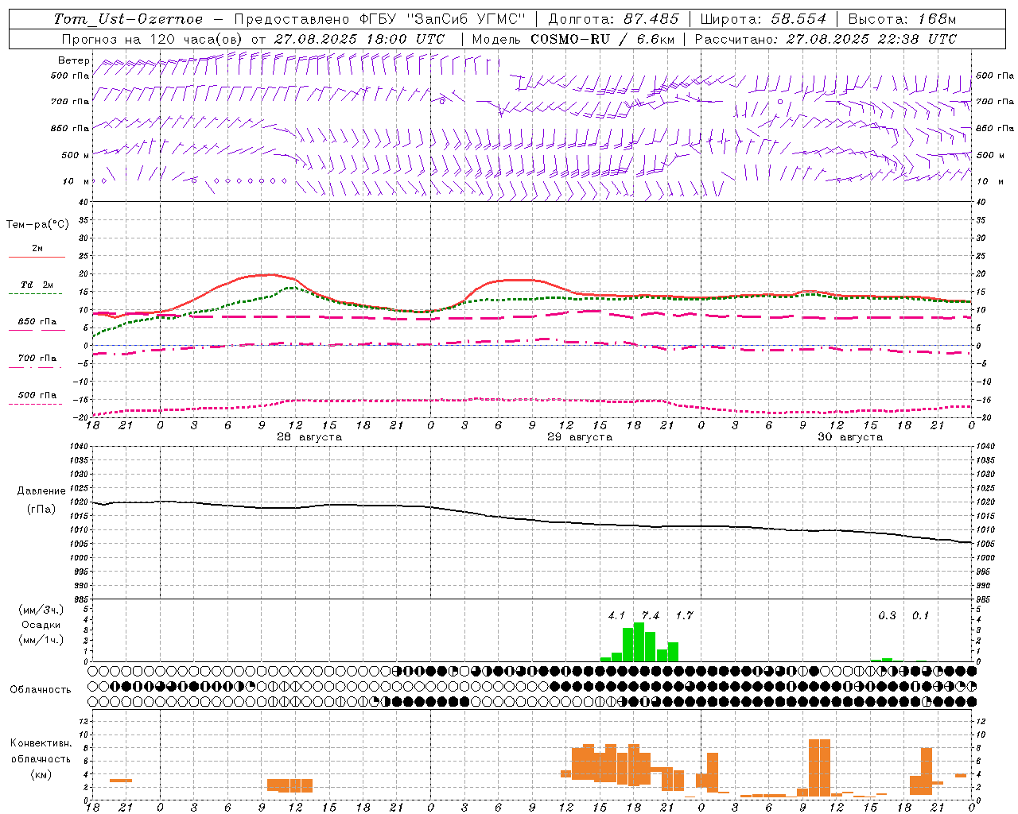Click the 1.7 precipitation total value
1018x814 pixels.
[x=684, y=615]
